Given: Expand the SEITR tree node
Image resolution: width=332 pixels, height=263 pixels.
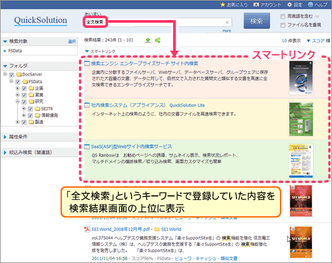Looking at the screenshot, I should click(24, 108).
